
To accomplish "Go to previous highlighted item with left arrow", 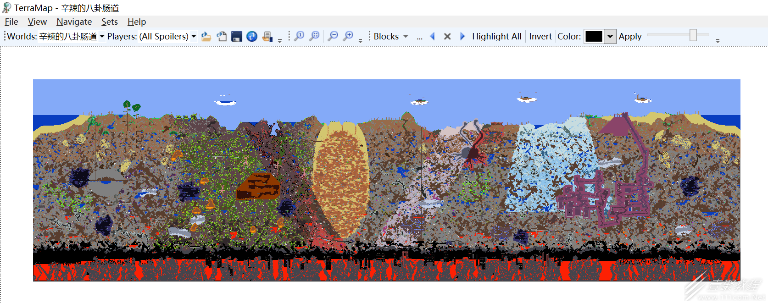I will click(432, 36).
